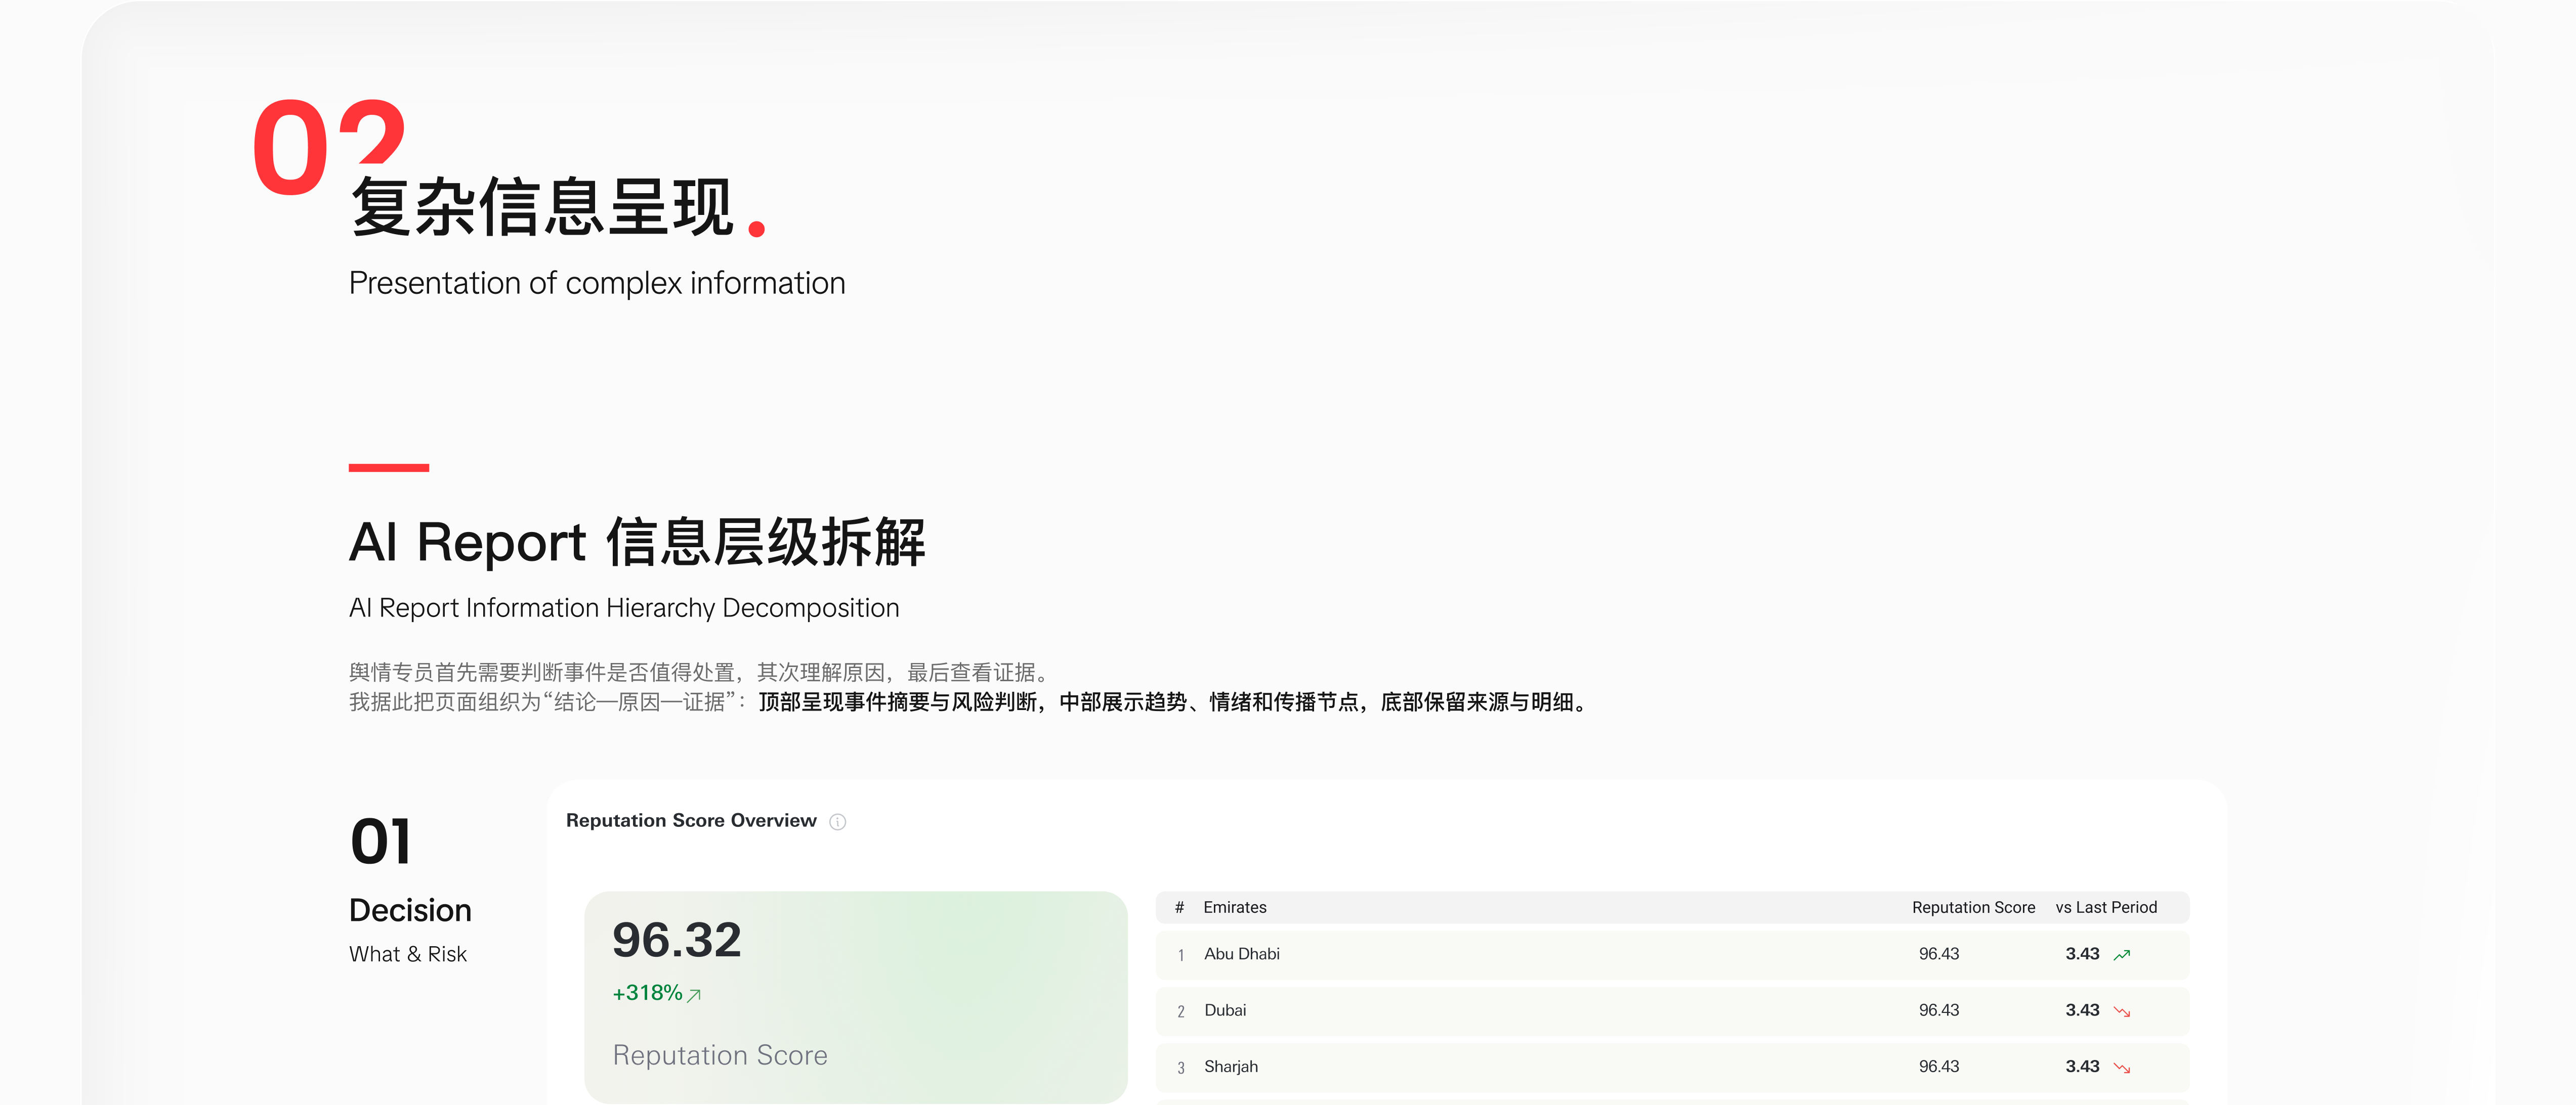This screenshot has width=2576, height=1105.
Task: Click the Emirates column header
Action: pos(1234,907)
